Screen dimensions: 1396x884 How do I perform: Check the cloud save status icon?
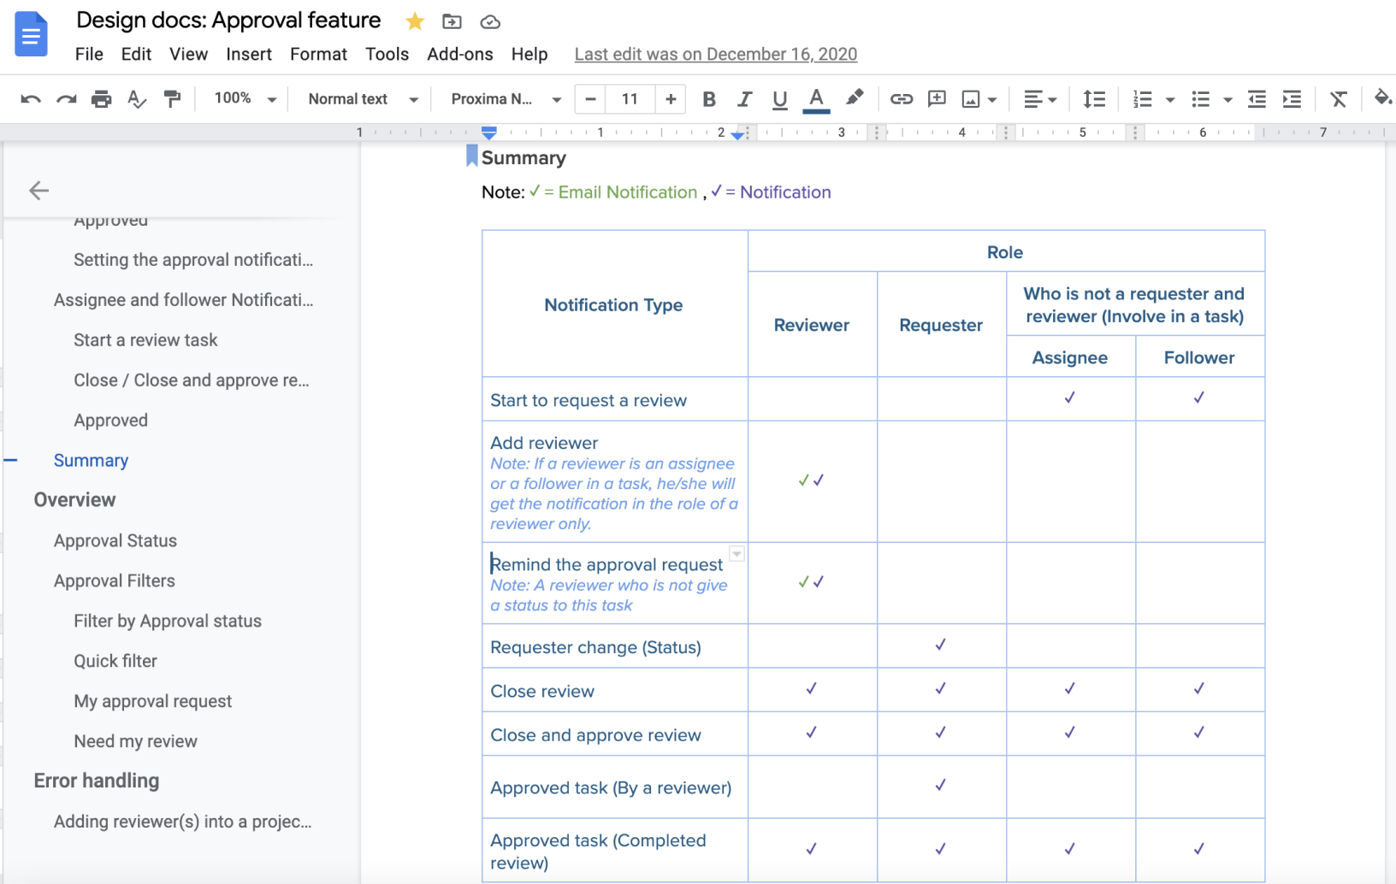(x=490, y=21)
